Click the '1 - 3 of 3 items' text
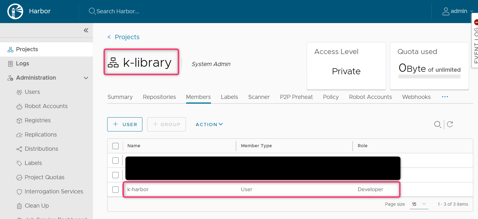 (x=453, y=204)
